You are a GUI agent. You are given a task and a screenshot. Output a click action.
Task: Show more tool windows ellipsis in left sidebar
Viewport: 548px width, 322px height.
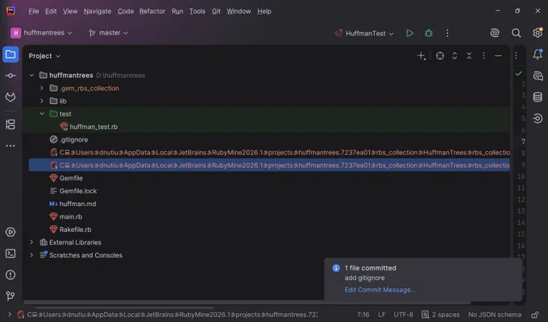[x=10, y=146]
